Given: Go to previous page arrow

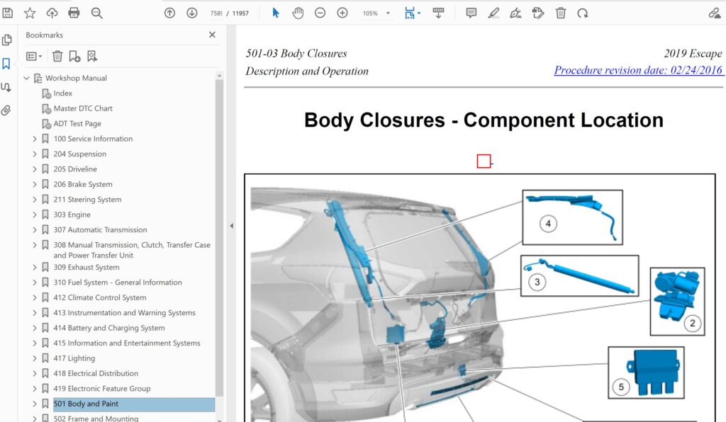Looking at the screenshot, I should pyautogui.click(x=169, y=13).
